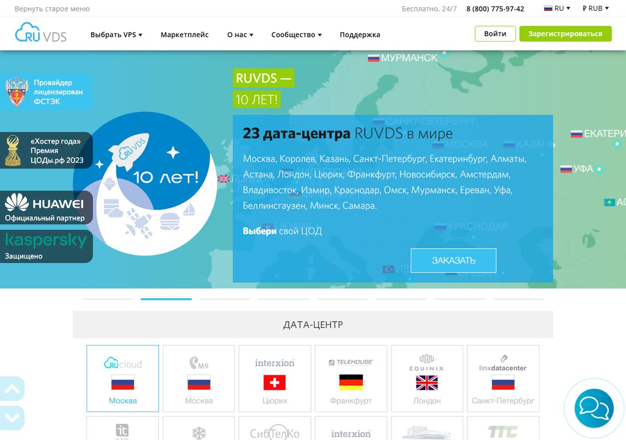Select the Telehouse Франкфурт data center card
626x440 pixels.
point(351,379)
